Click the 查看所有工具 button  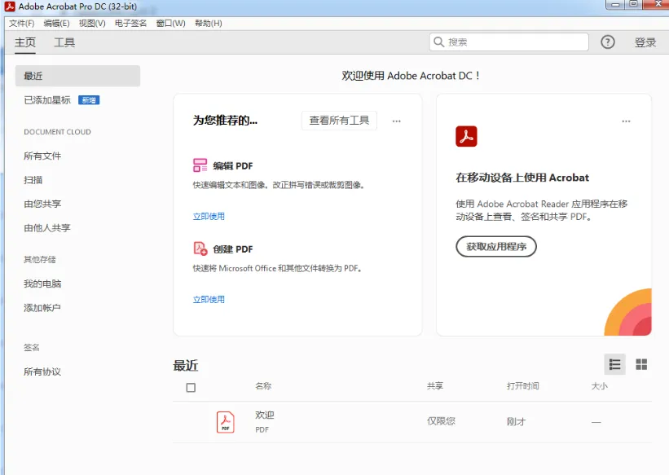[339, 121]
